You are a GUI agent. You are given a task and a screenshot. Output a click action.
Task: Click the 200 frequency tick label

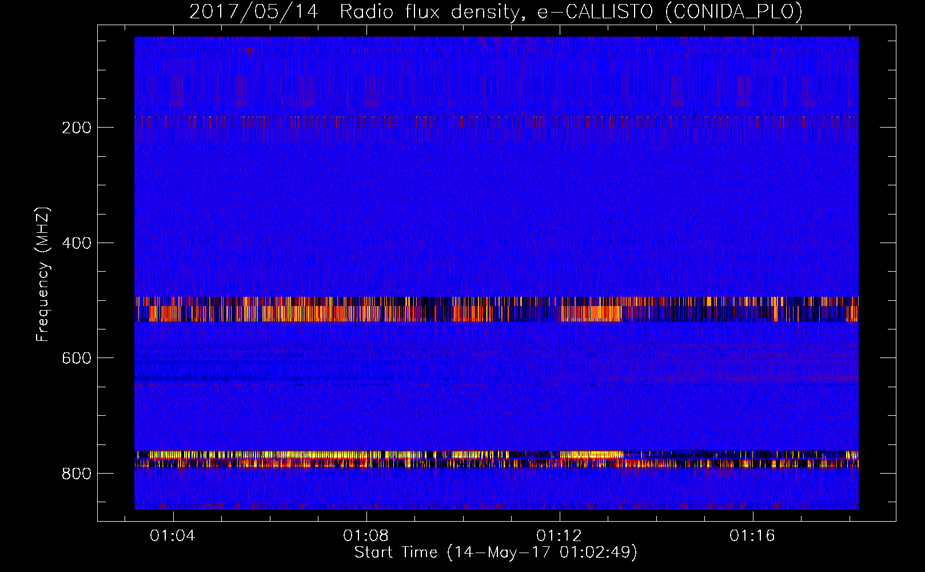coord(77,128)
